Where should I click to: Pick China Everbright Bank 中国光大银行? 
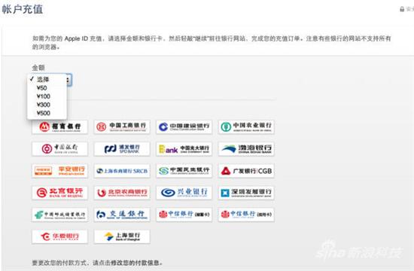(184, 149)
